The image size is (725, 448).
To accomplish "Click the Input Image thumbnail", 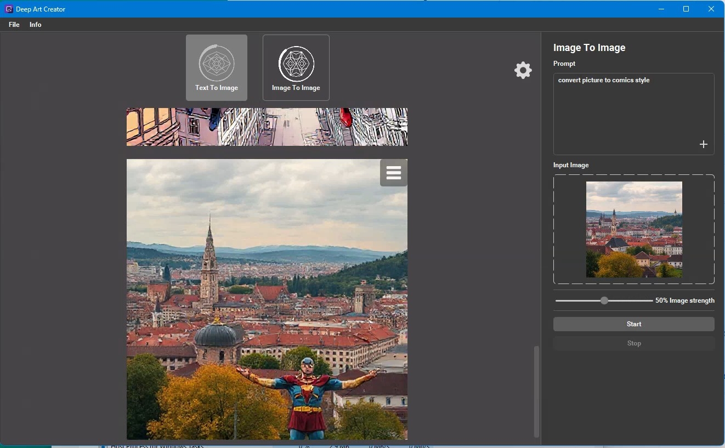I will (x=634, y=229).
